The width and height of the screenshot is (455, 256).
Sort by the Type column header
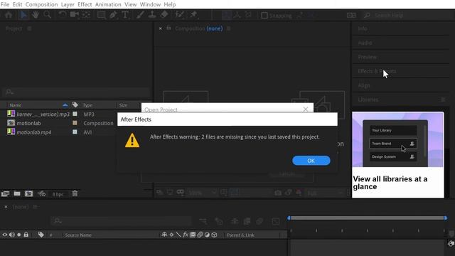[x=87, y=105]
